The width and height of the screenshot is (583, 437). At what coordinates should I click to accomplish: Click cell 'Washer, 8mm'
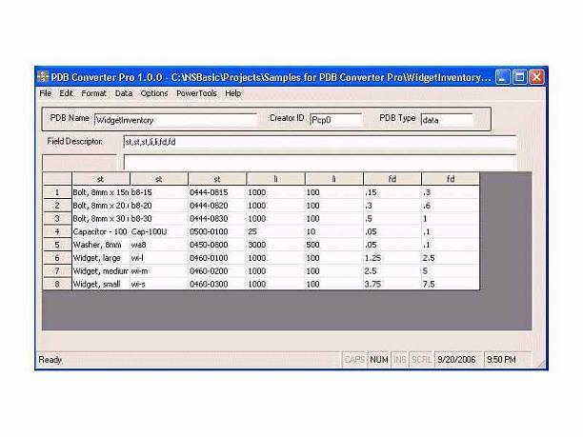point(101,245)
